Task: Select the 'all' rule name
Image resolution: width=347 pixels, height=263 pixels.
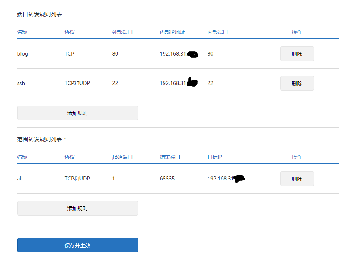Action: (x=20, y=179)
